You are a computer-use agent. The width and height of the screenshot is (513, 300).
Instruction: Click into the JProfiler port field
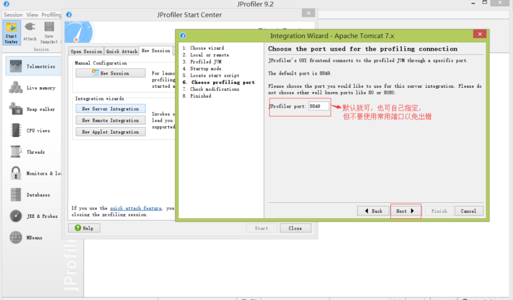click(x=319, y=106)
